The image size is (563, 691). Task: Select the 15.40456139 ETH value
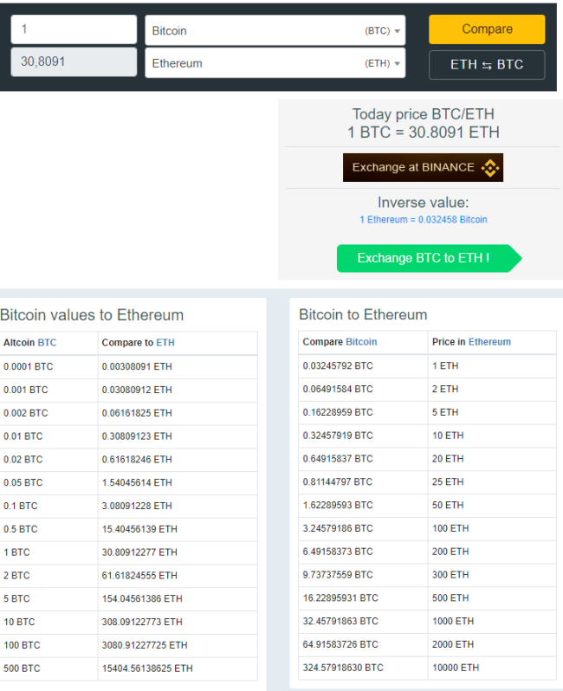click(139, 529)
